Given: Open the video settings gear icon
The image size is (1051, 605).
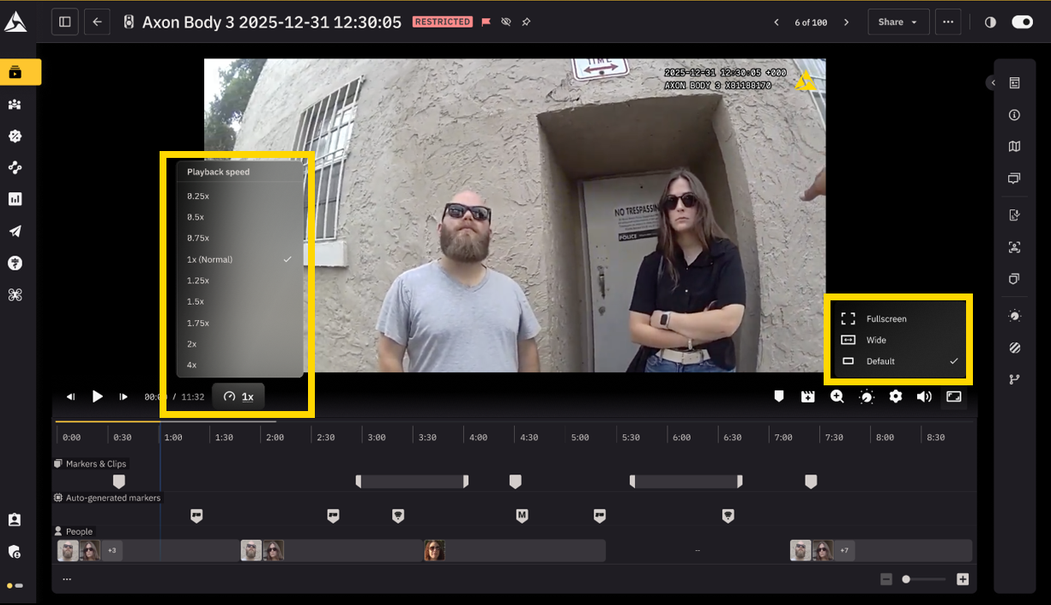Looking at the screenshot, I should point(896,396).
